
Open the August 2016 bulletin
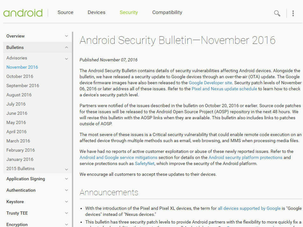(19, 95)
